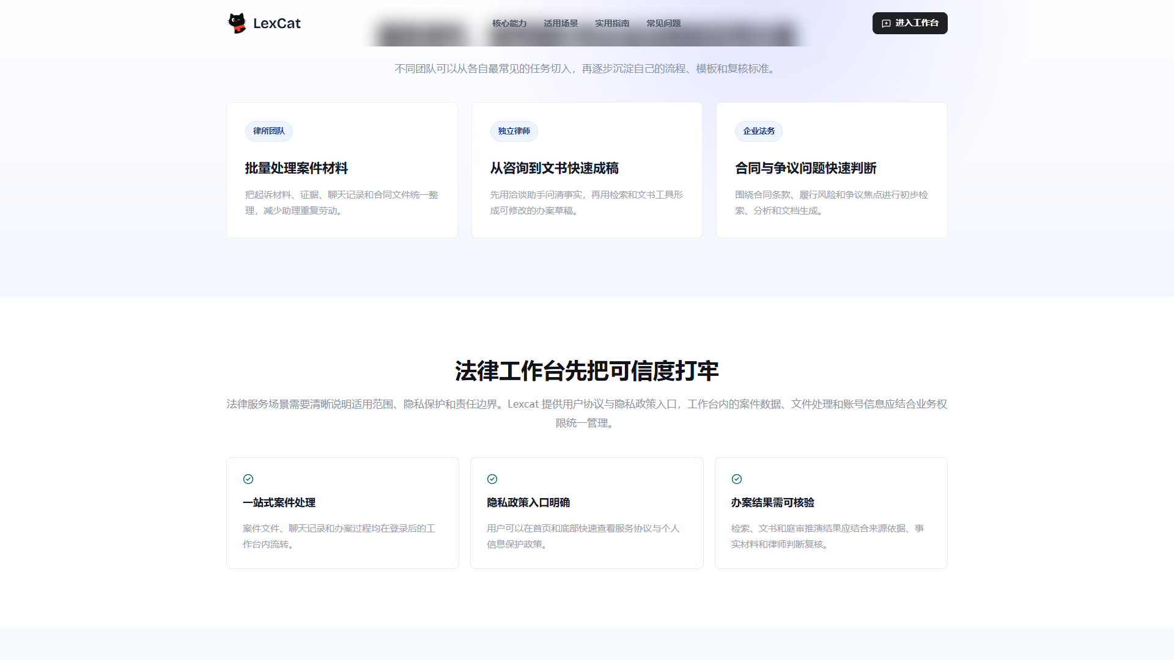1174x660 pixels.
Task: Select the 常见问题 navigation item
Action: (x=663, y=23)
